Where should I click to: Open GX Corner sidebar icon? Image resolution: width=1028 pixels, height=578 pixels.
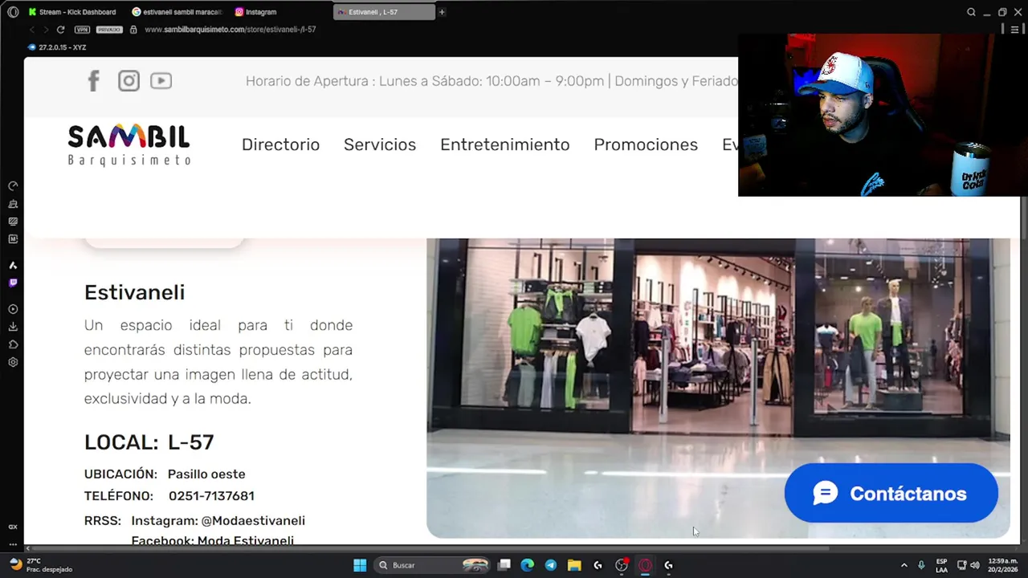pyautogui.click(x=13, y=527)
